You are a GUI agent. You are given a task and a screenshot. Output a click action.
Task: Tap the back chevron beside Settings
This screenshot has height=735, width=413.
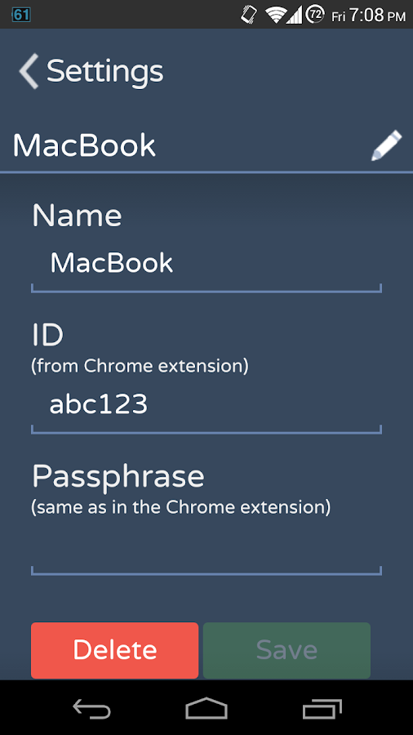tap(29, 71)
